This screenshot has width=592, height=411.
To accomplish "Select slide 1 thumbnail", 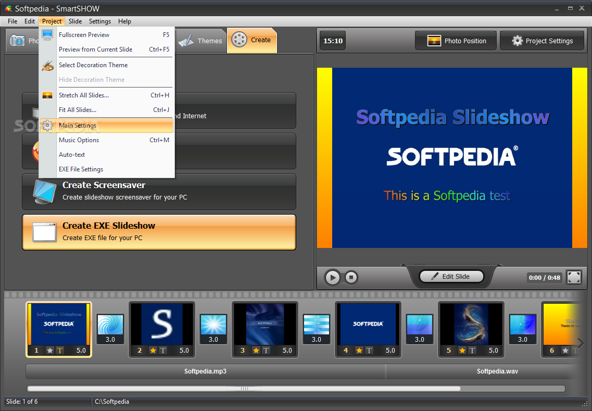I will pyautogui.click(x=59, y=329).
